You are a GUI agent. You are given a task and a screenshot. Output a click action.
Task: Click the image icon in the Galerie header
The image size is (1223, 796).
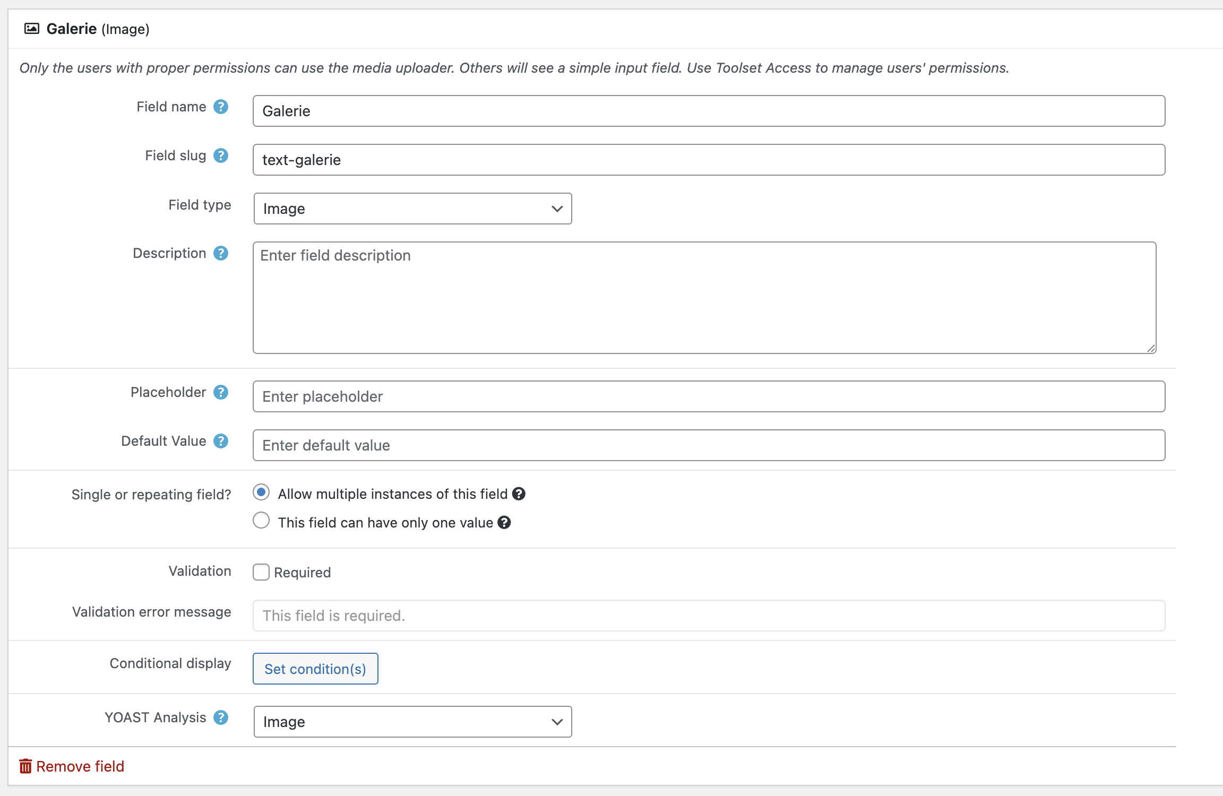pos(32,29)
